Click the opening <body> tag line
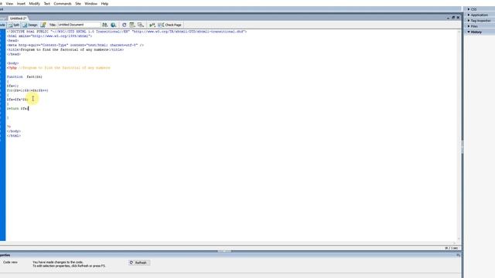The height and width of the screenshot is (278, 495). coord(12,63)
